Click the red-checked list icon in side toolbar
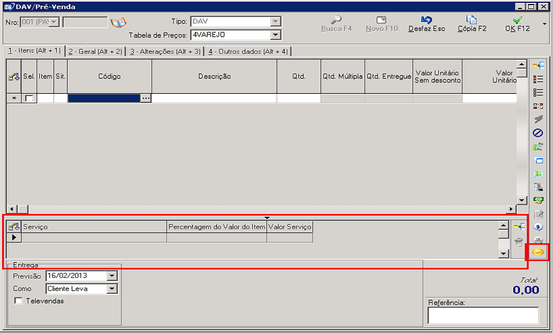Viewport: 553px width, 333px height. click(x=538, y=79)
